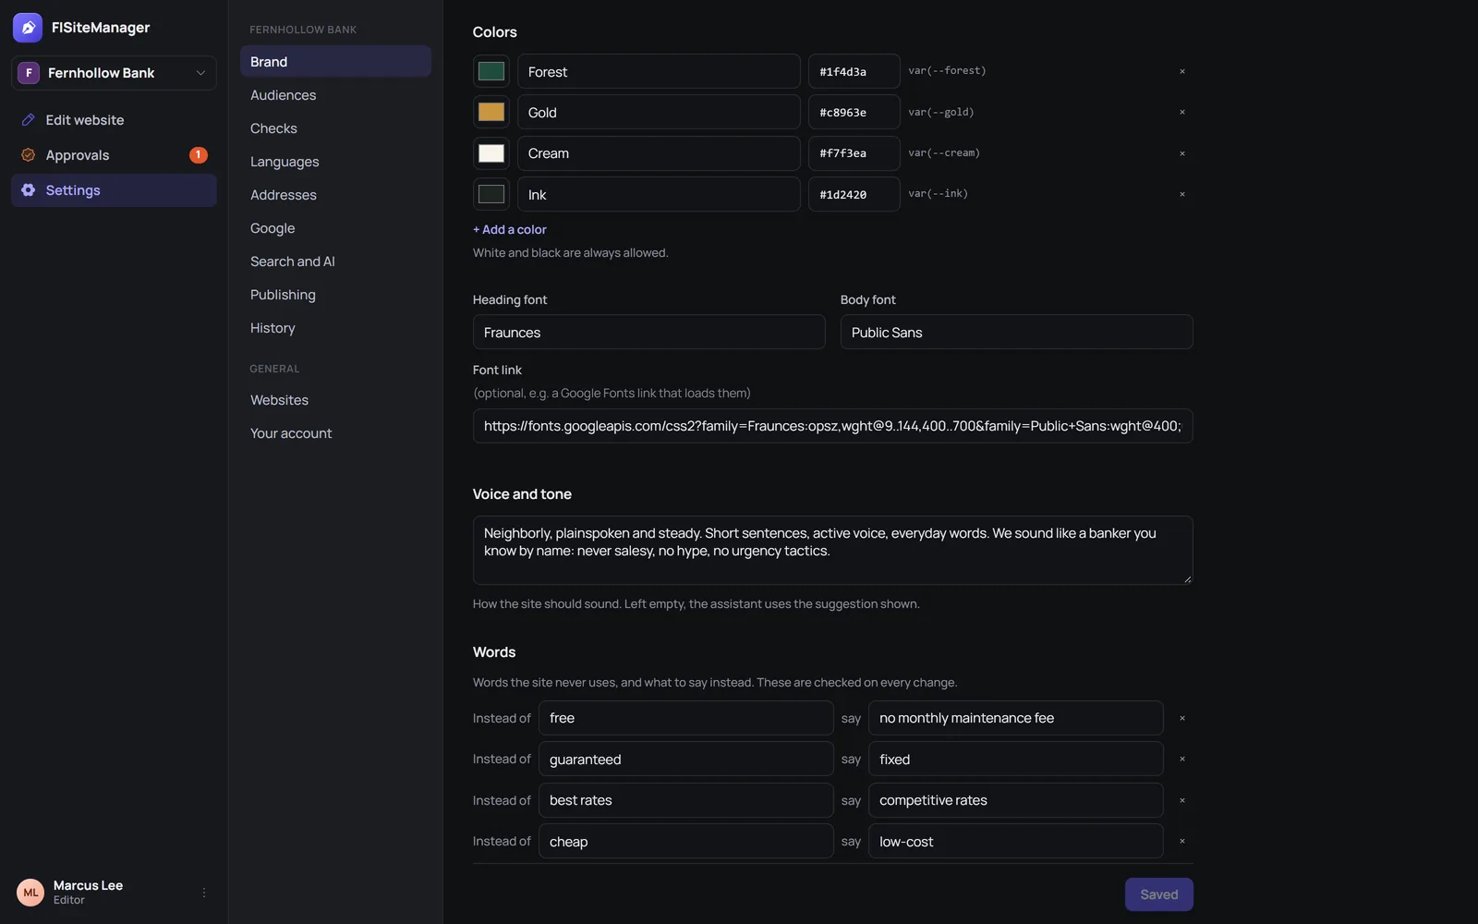The height and width of the screenshot is (924, 1478).
Task: Open the Ink color swatch
Action: 491,194
